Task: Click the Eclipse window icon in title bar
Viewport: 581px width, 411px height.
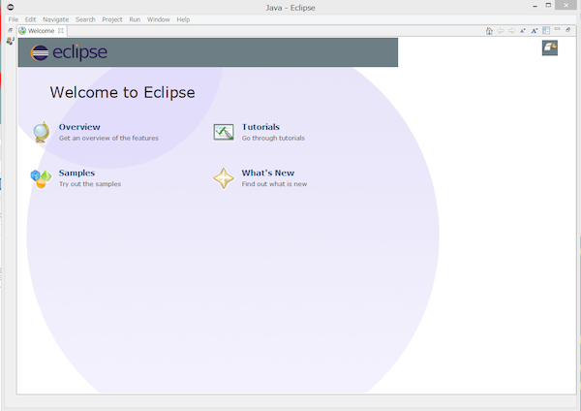Action: [x=11, y=7]
